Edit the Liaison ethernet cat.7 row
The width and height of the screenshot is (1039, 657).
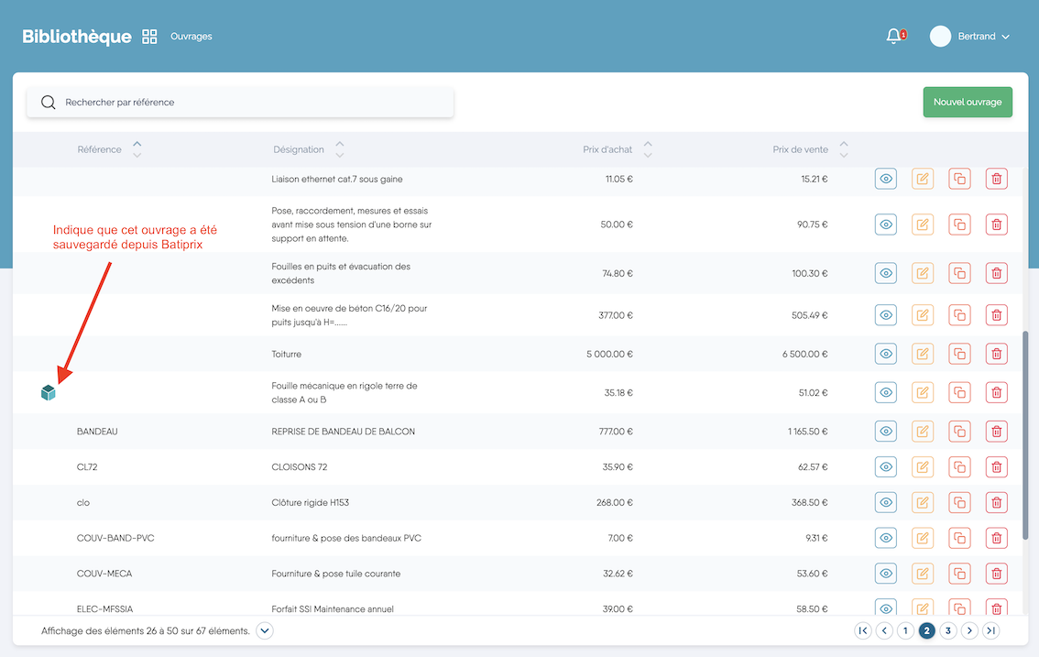click(x=923, y=179)
